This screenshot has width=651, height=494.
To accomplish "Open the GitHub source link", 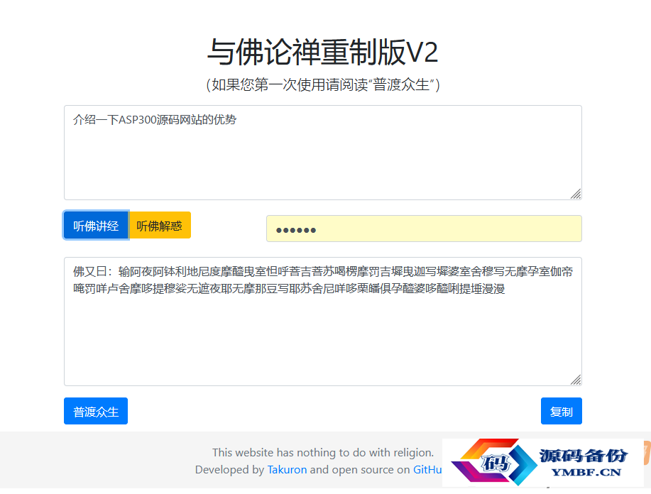I will pos(427,469).
